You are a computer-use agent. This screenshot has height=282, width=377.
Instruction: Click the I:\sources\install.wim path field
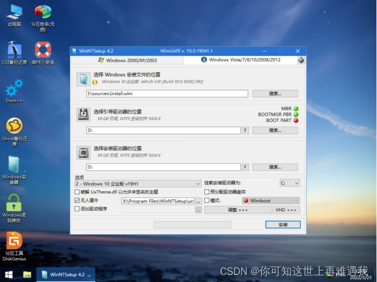tap(167, 93)
